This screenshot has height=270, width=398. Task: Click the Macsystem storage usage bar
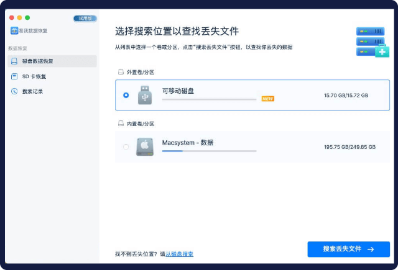click(209, 151)
